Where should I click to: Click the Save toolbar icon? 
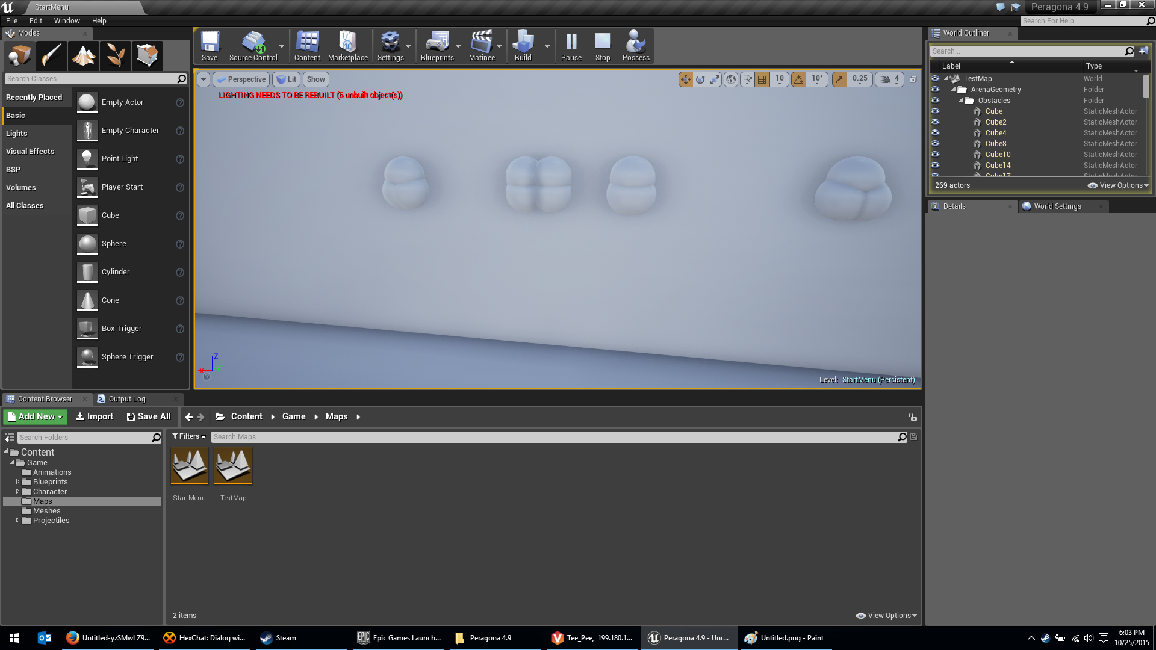210,46
